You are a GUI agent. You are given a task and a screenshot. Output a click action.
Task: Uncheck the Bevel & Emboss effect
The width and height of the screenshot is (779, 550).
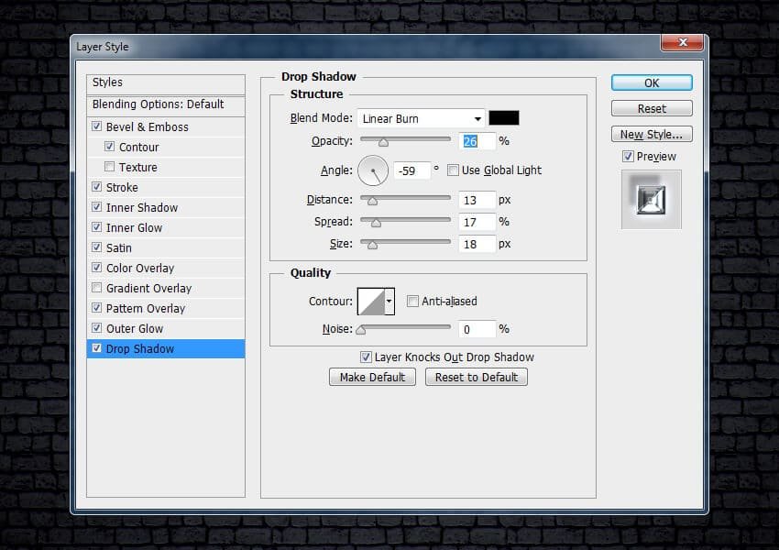tap(97, 127)
